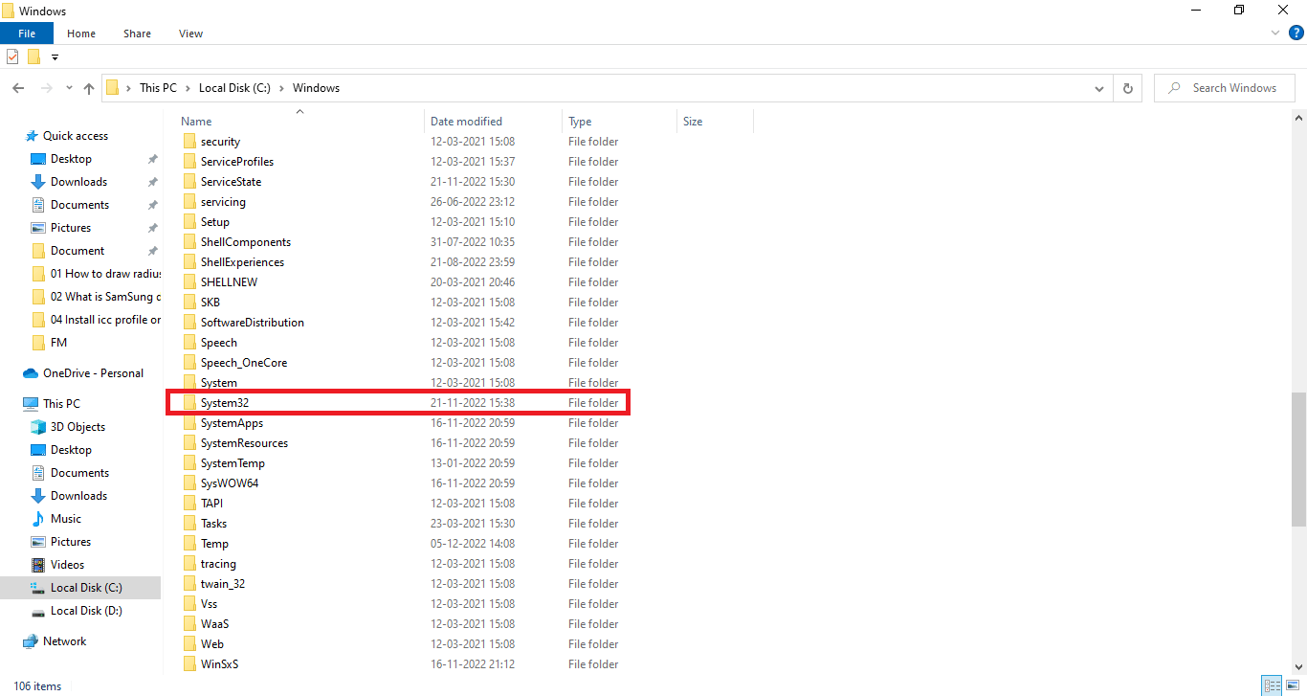The height and width of the screenshot is (696, 1307).
Task: Click the Back navigation arrow
Action: pyautogui.click(x=18, y=88)
